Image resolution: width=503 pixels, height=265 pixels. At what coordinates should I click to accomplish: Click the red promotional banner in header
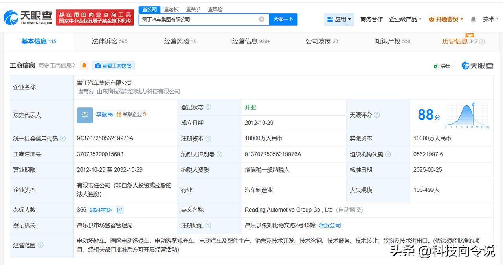tap(95, 18)
